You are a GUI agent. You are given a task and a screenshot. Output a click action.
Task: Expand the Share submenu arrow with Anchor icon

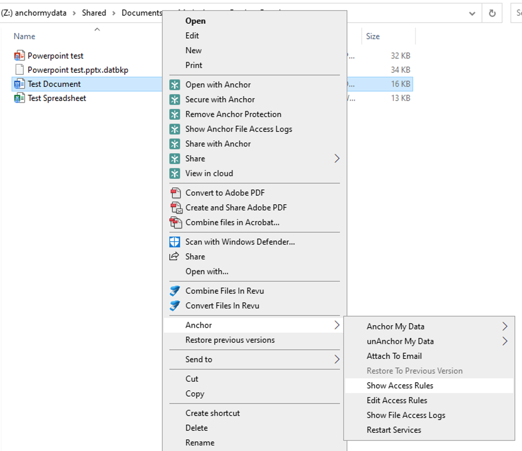click(337, 159)
